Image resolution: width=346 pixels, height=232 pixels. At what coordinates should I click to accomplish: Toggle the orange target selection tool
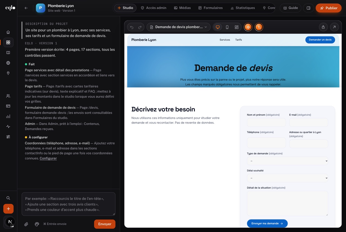pos(248,27)
